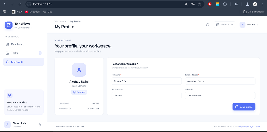Click Akshay Saini name in sidebar footer
Viewport: 267px width, 132px height.
click(x=19, y=123)
